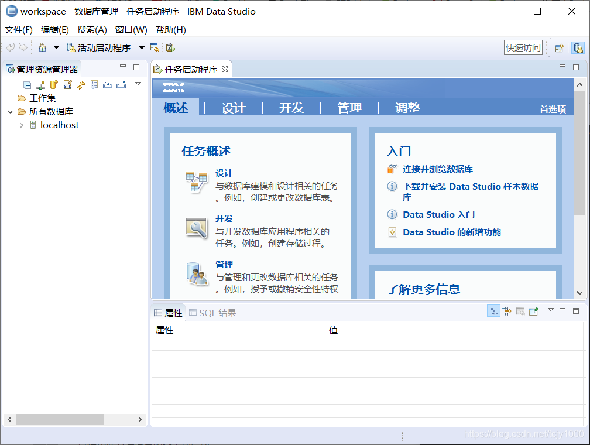The width and height of the screenshot is (590, 445).
Task: Select the SQL 结果 tab
Action: pyautogui.click(x=212, y=313)
